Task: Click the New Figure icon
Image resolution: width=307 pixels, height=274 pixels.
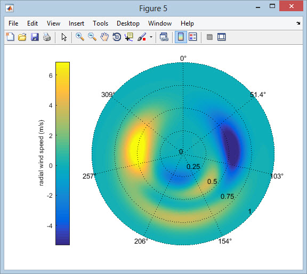Action: [10, 37]
